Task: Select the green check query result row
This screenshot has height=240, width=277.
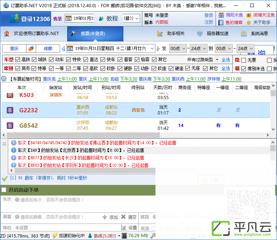Action: pos(78,178)
